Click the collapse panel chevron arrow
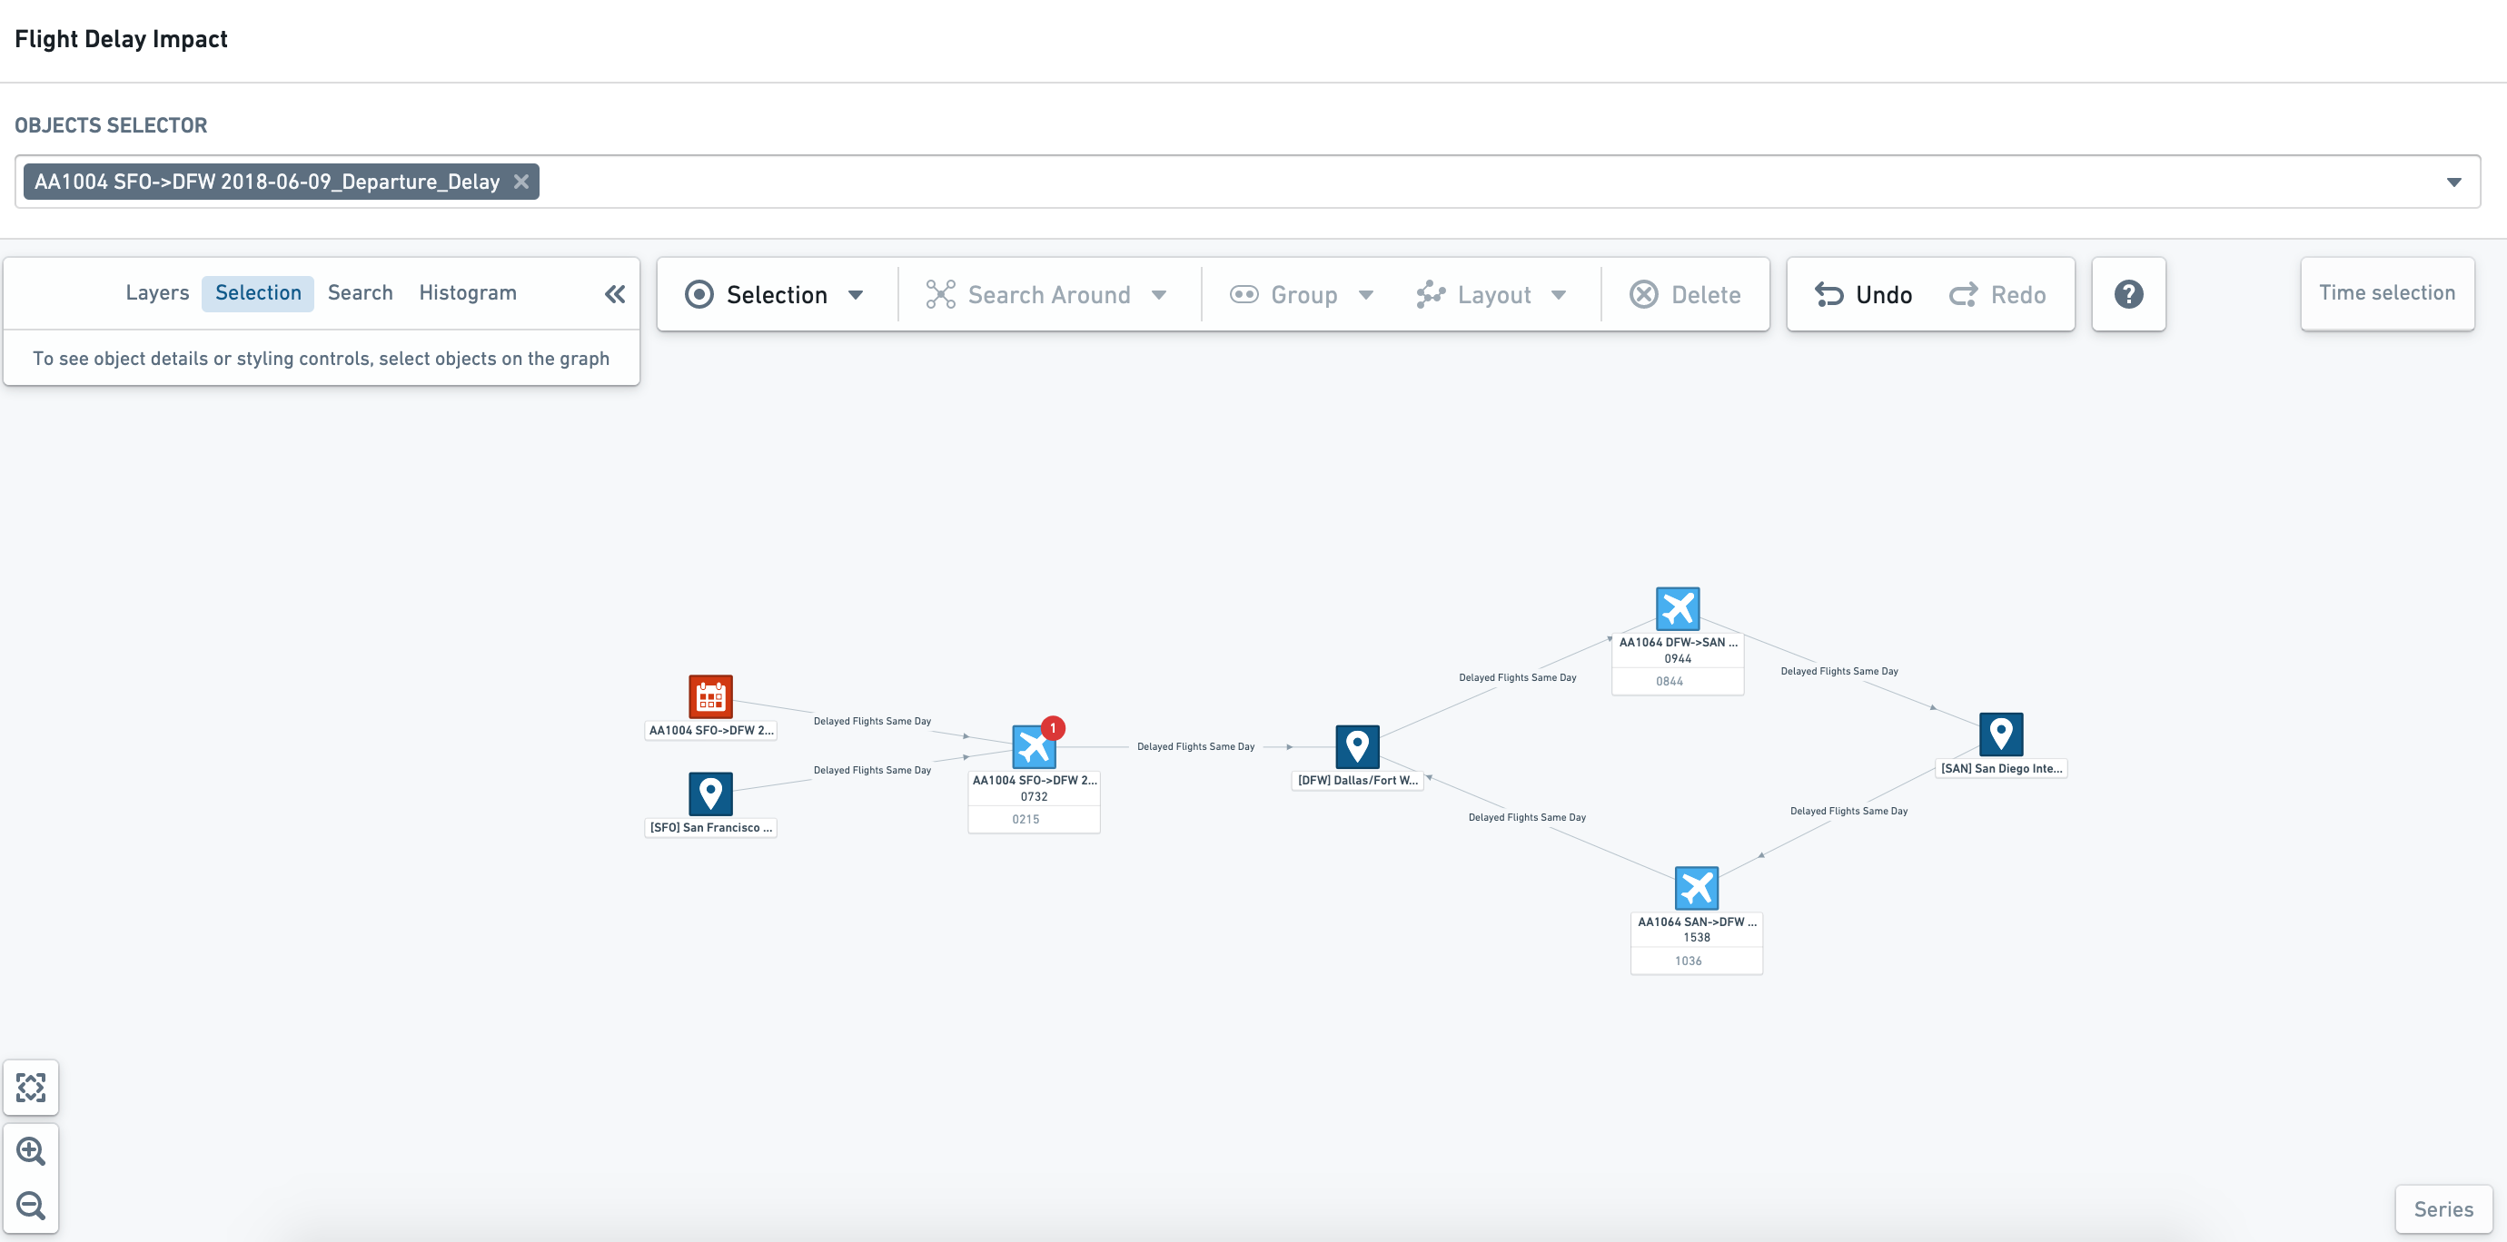This screenshot has height=1242, width=2507. [x=616, y=294]
